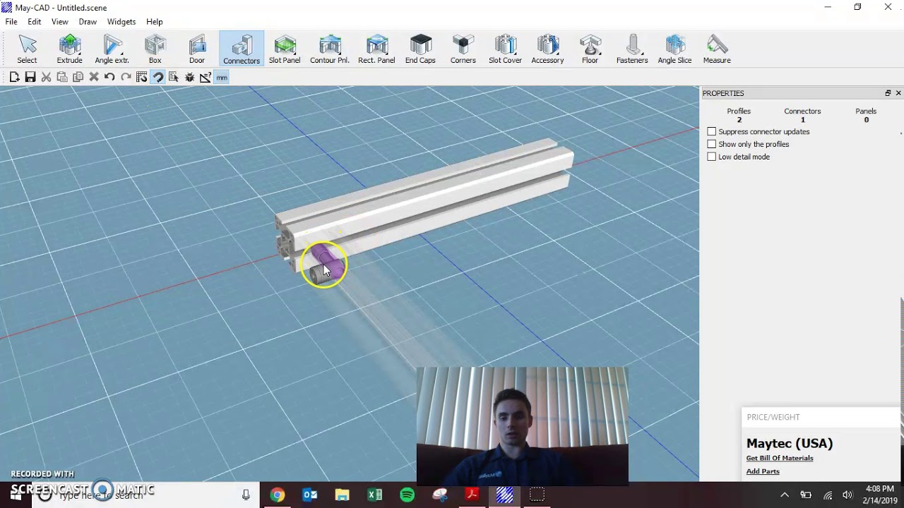Enable Suppress connector updates checkbox
904x508 pixels.
click(x=712, y=131)
